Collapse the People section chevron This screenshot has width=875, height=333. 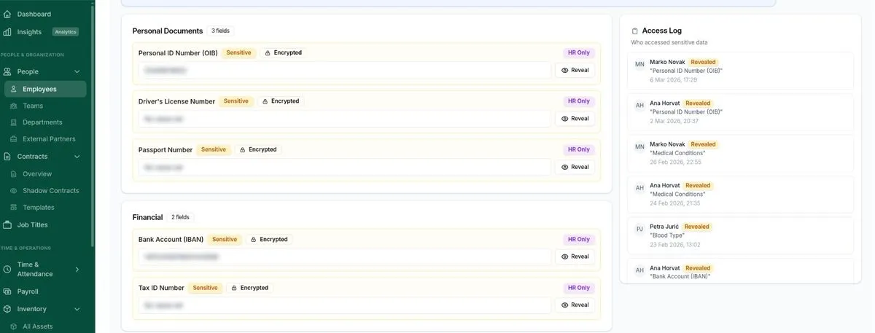(x=77, y=71)
